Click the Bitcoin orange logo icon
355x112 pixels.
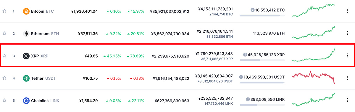(x=26, y=11)
